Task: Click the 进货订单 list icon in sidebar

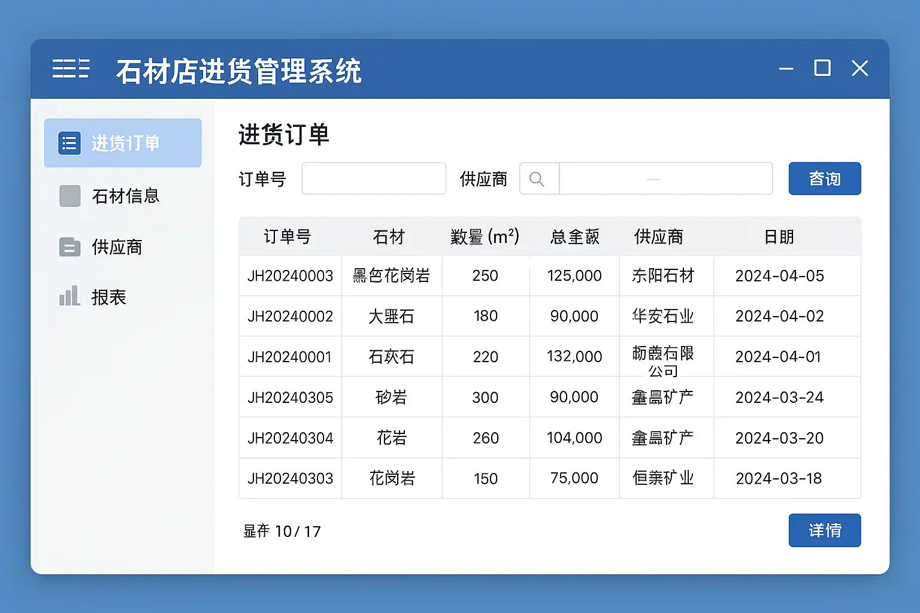Action: [x=69, y=144]
